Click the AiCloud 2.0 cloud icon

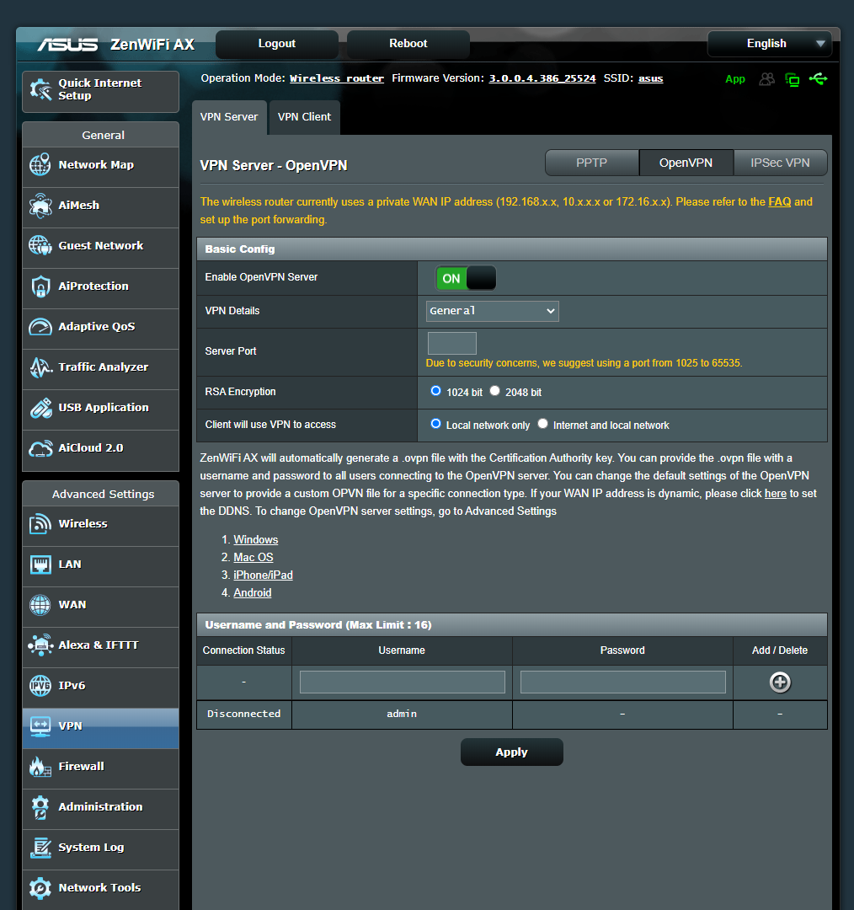40,448
